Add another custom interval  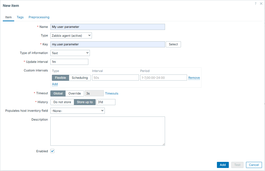point(55,84)
